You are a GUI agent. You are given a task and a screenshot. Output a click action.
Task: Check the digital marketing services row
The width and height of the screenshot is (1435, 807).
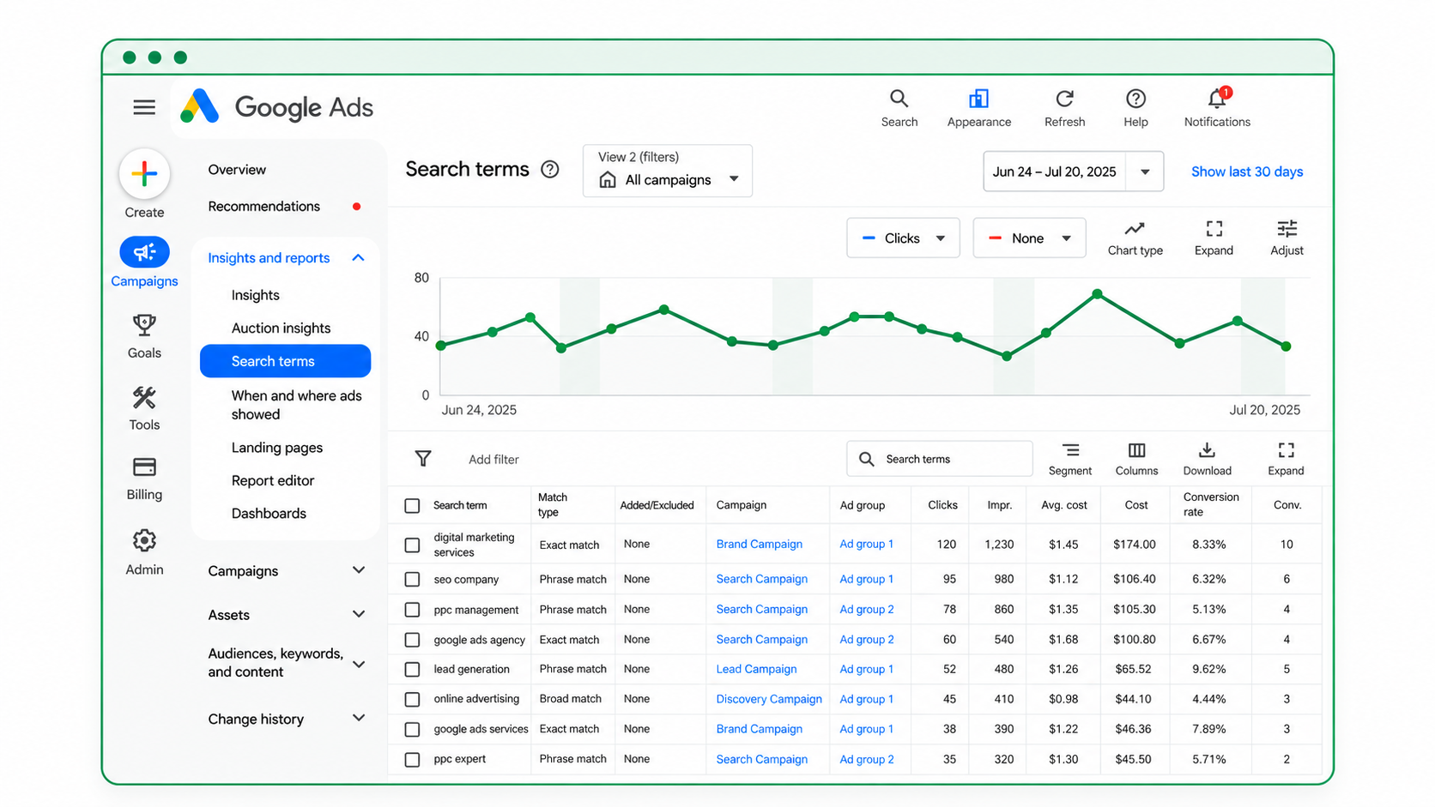click(412, 545)
